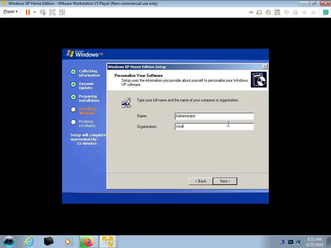Click the printer device icon

(295, 13)
